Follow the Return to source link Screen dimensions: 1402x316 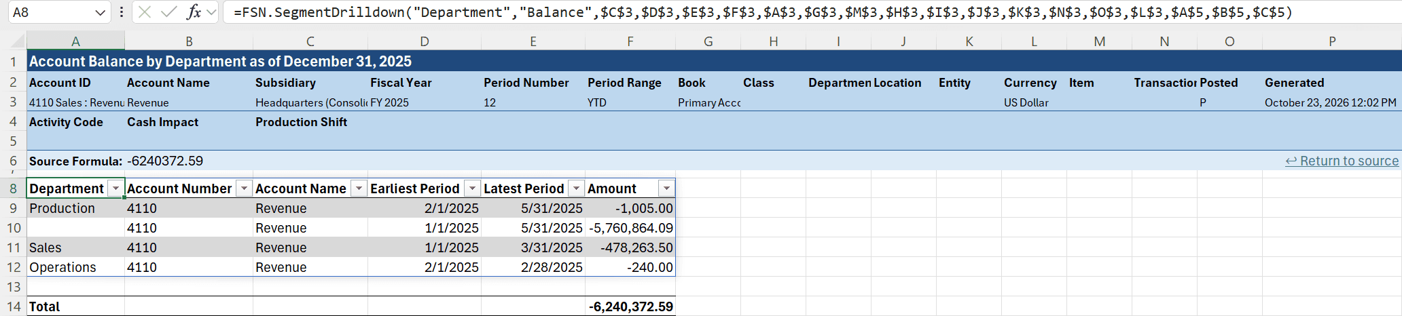click(1342, 161)
